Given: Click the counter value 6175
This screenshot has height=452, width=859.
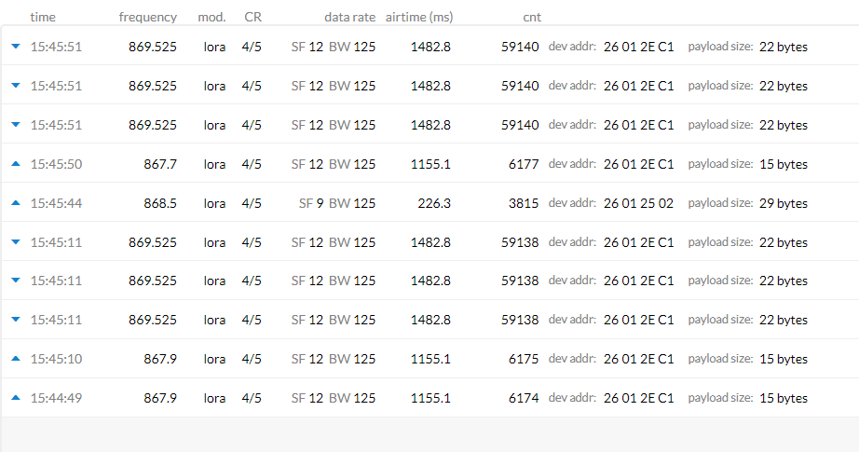Looking at the screenshot, I should 523,359.
